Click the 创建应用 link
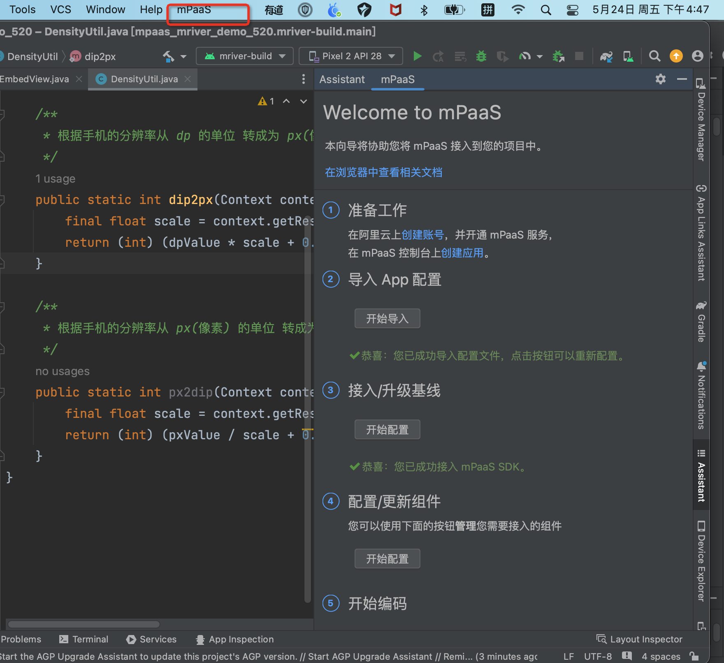This screenshot has height=663, width=724. 462,253
